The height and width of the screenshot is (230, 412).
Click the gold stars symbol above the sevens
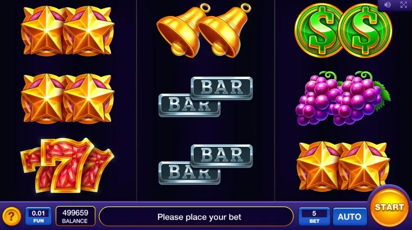[67, 98]
